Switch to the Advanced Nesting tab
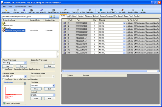This screenshot has width=162, height=107. click(x=91, y=16)
